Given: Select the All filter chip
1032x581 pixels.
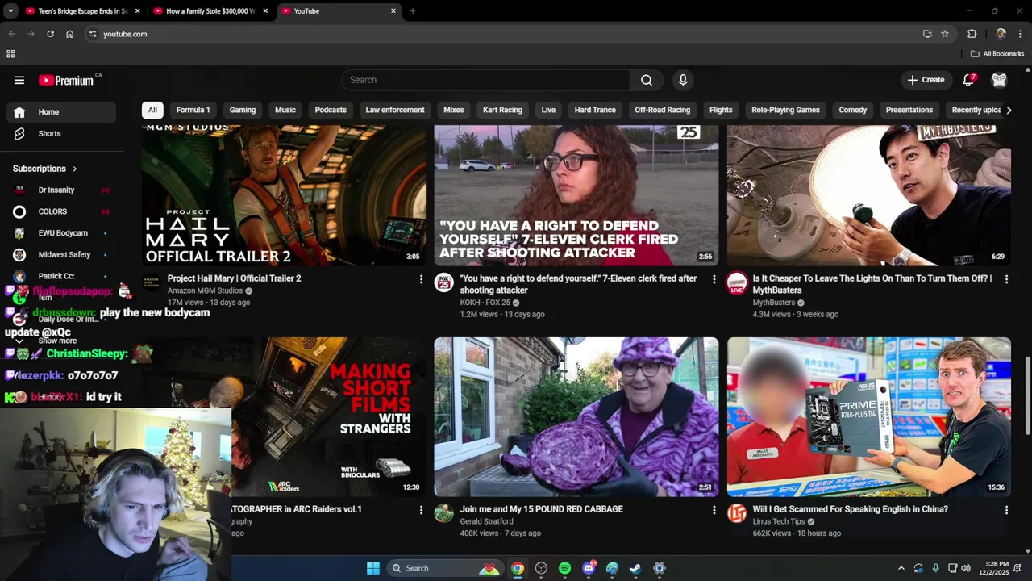Looking at the screenshot, I should [152, 110].
